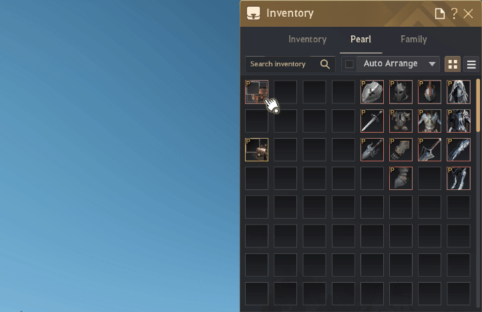
Task: Enable the Auto Arrange checkbox
Action: tap(349, 64)
